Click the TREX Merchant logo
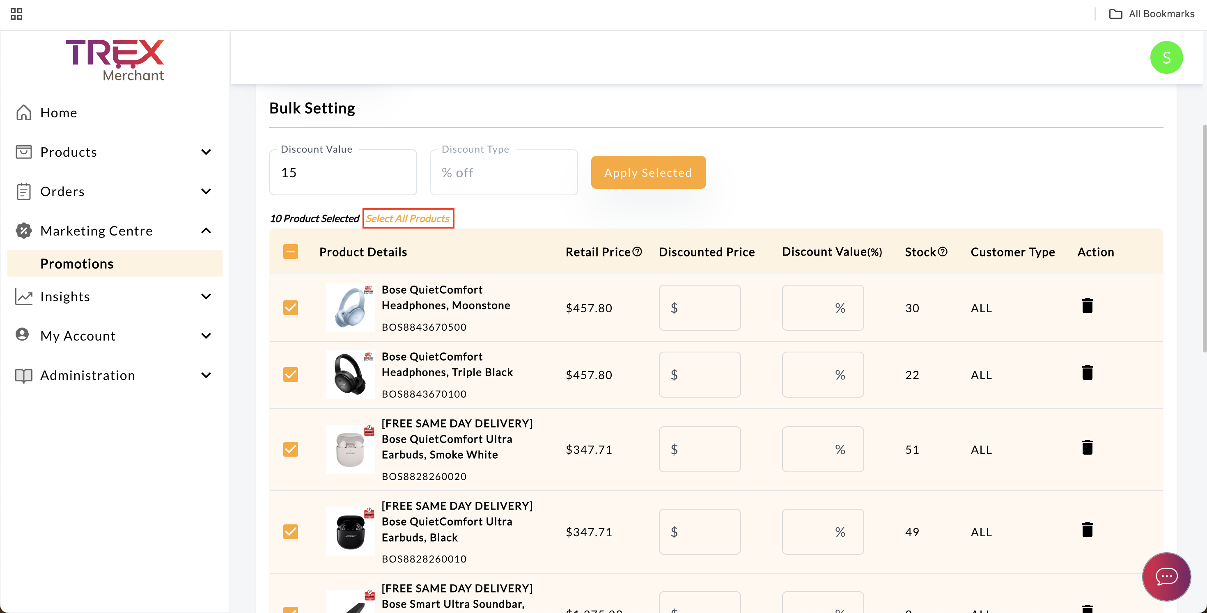Viewport: 1207px width, 613px height. click(x=115, y=60)
